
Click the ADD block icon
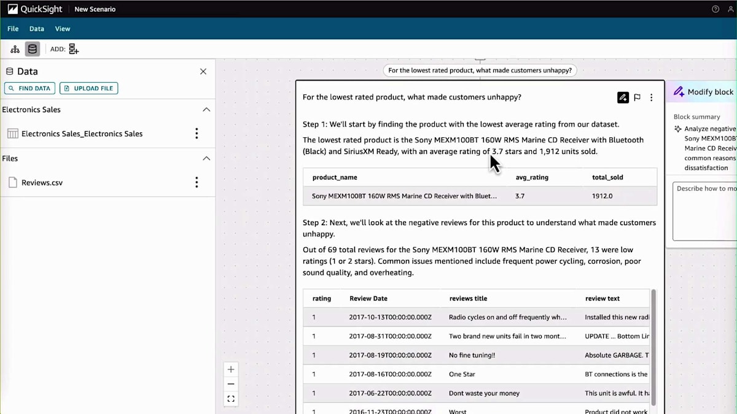point(74,49)
